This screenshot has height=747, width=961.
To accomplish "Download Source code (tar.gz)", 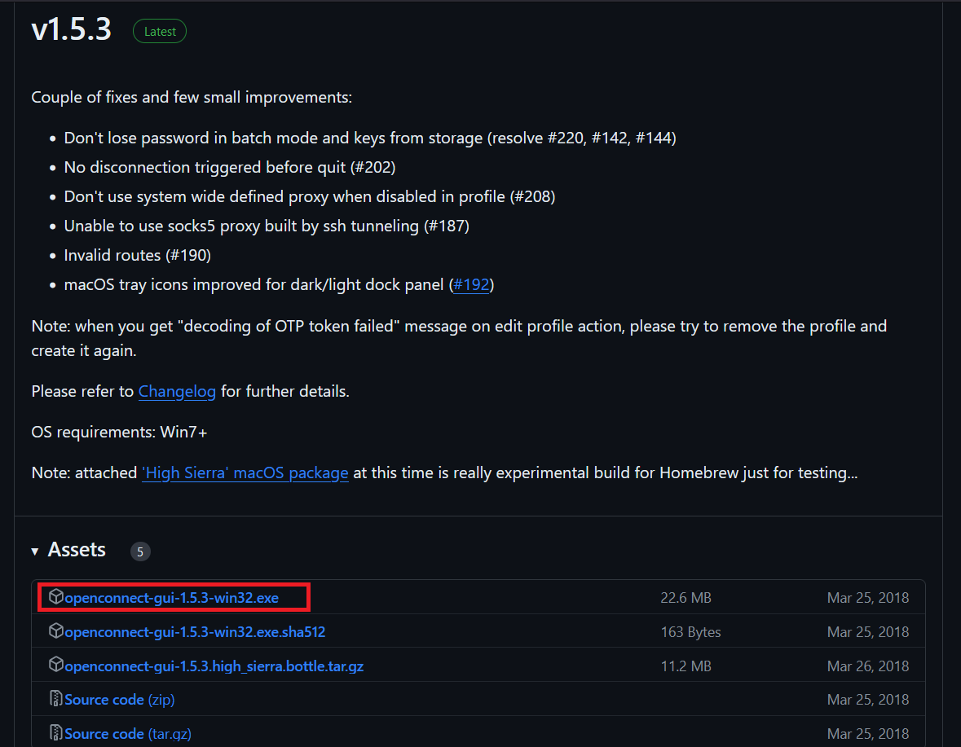I will click(128, 734).
